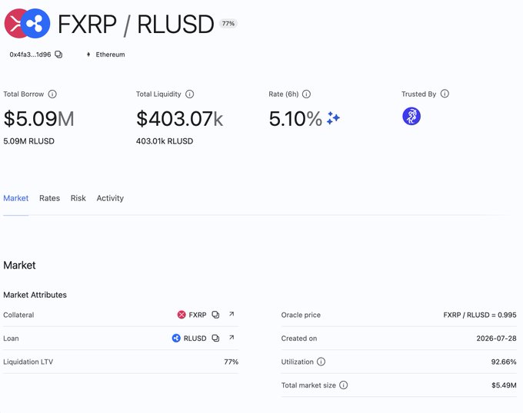Image resolution: width=523 pixels, height=413 pixels.
Task: Copy the 0x4fa3...1d96 market address
Action: pos(58,55)
